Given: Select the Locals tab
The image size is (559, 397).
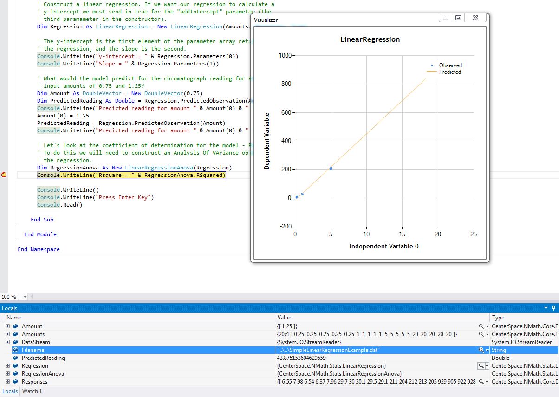Looking at the screenshot, I should (10, 391).
